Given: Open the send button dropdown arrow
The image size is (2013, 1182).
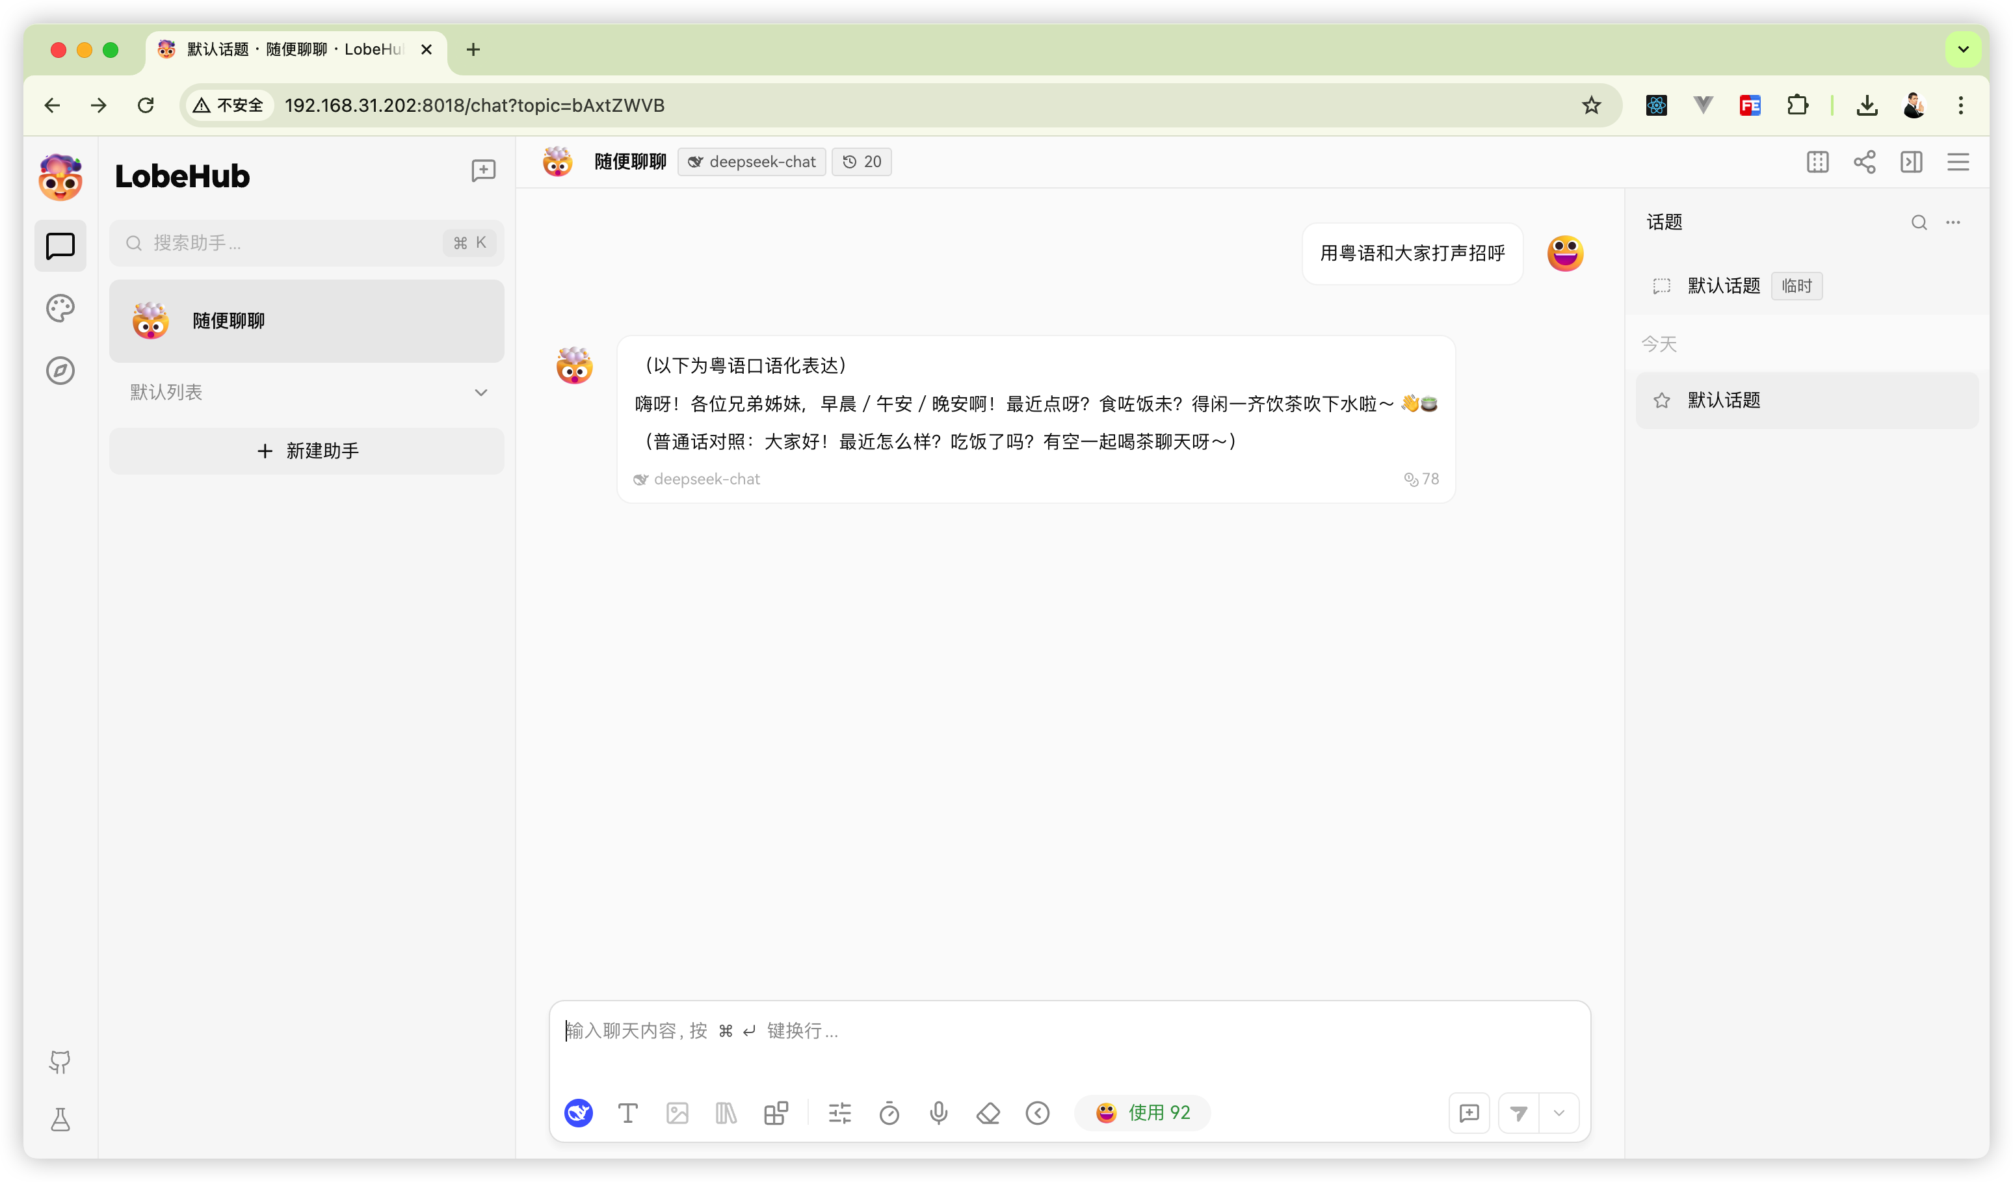Looking at the screenshot, I should [x=1559, y=1112].
